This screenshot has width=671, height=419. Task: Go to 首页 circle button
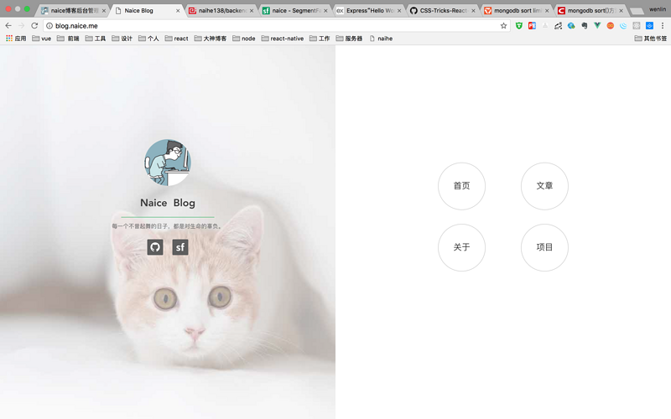[462, 186]
